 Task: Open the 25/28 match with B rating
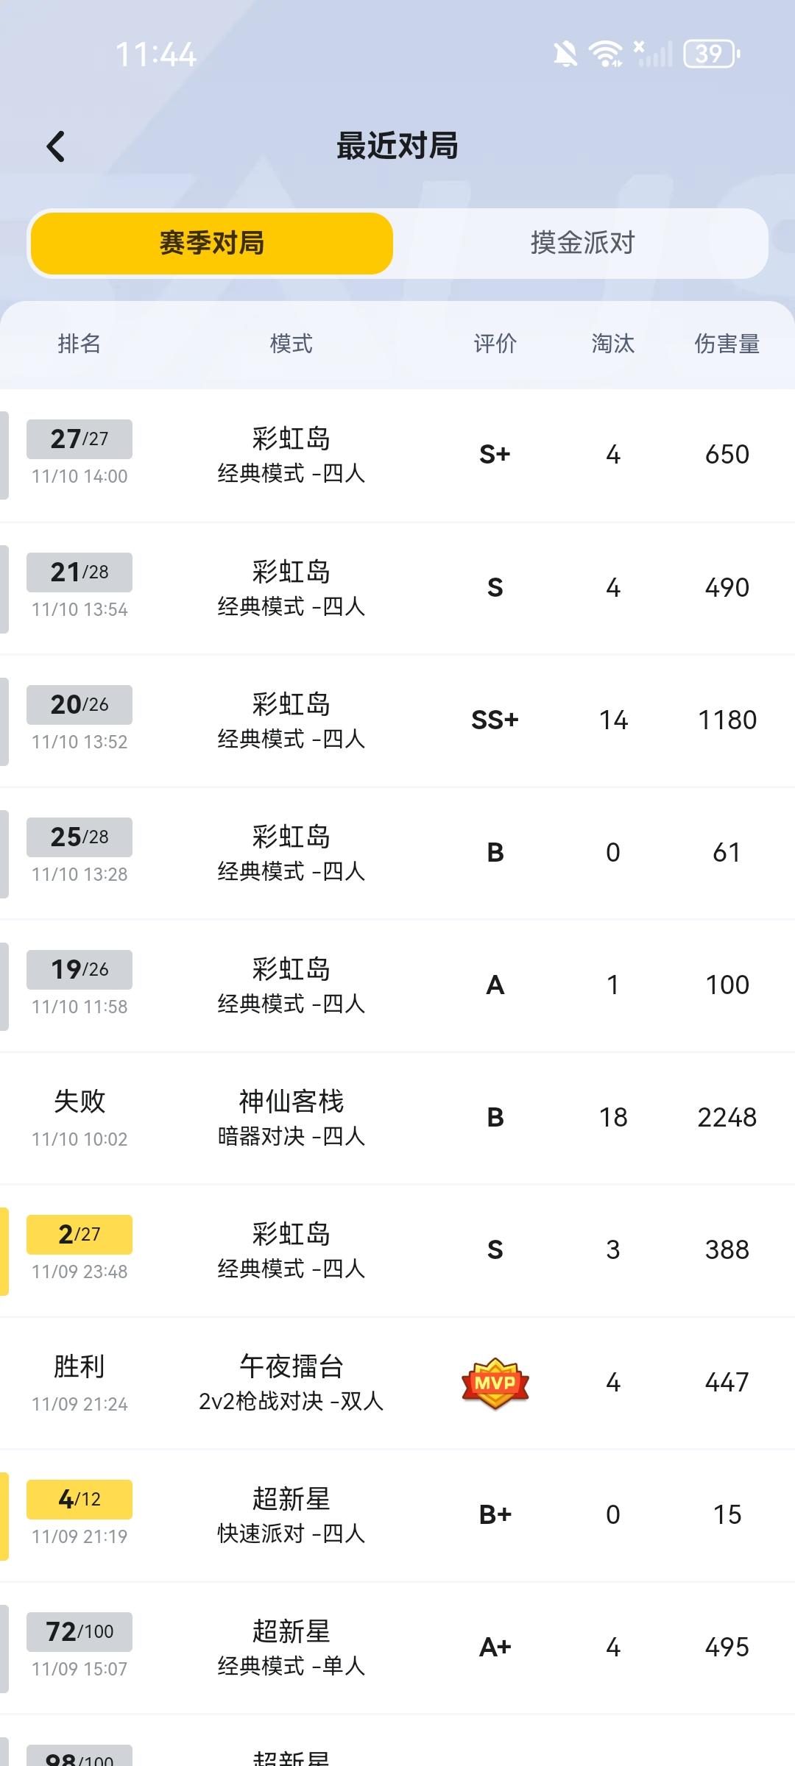click(397, 853)
